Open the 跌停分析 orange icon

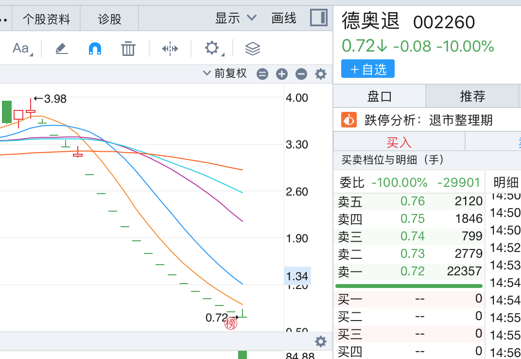click(x=349, y=120)
